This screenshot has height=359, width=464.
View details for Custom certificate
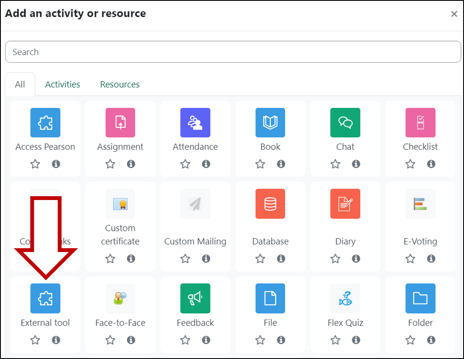131,259
